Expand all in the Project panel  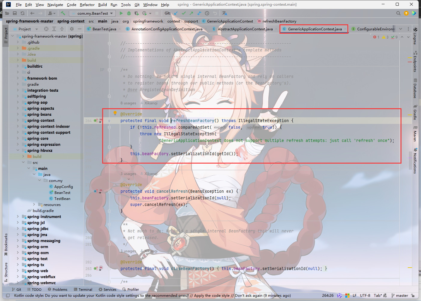tap(54, 29)
